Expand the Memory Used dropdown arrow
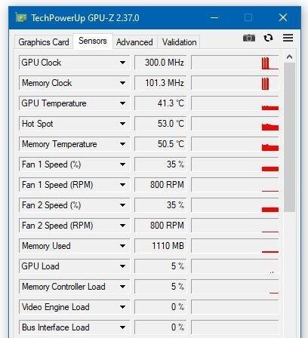This screenshot has height=338, width=308. point(122,246)
